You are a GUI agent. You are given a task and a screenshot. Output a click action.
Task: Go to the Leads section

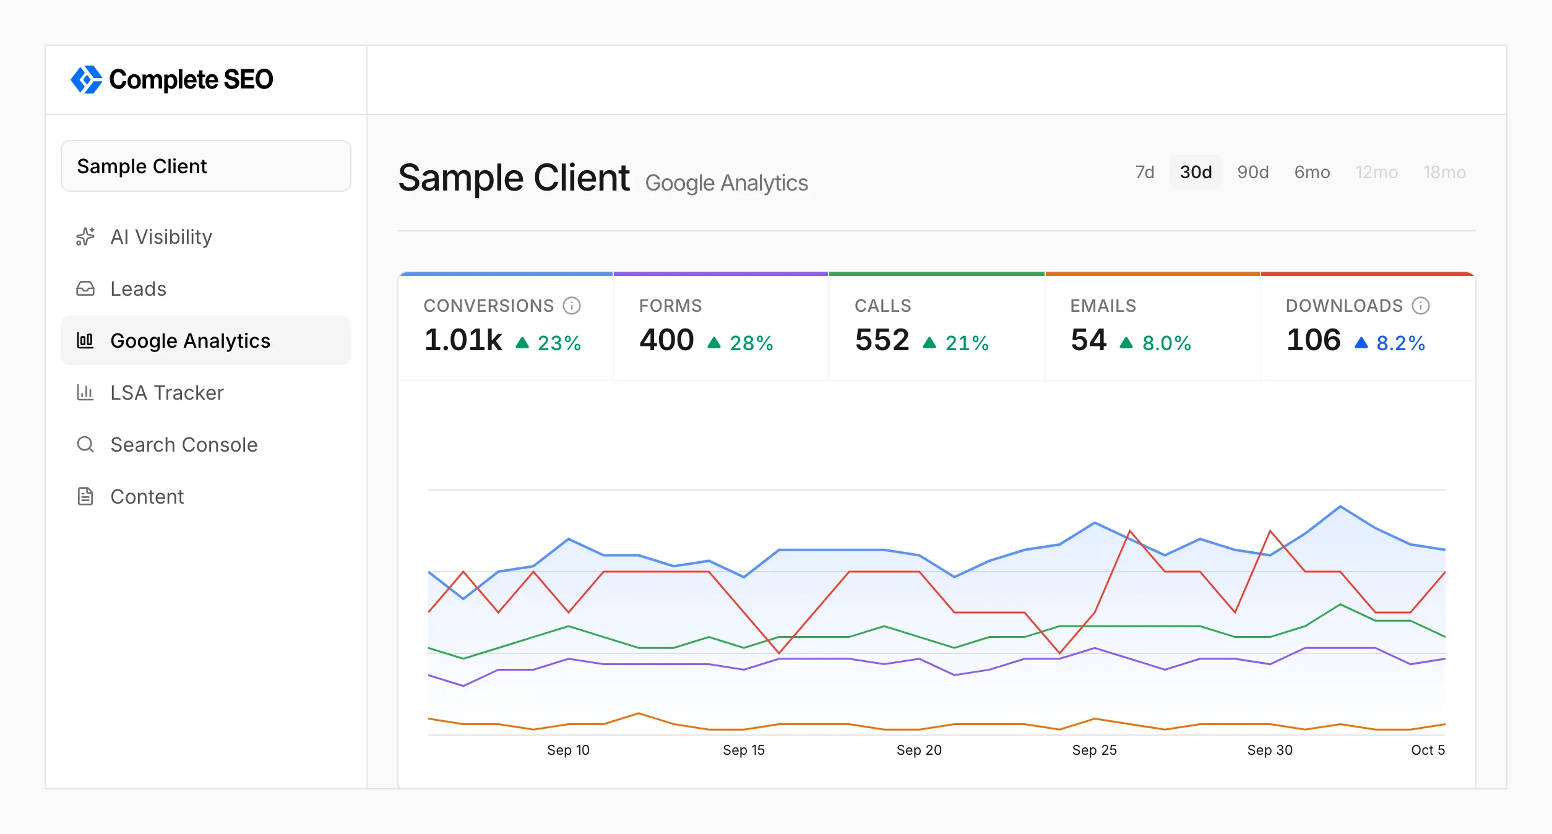206,289
